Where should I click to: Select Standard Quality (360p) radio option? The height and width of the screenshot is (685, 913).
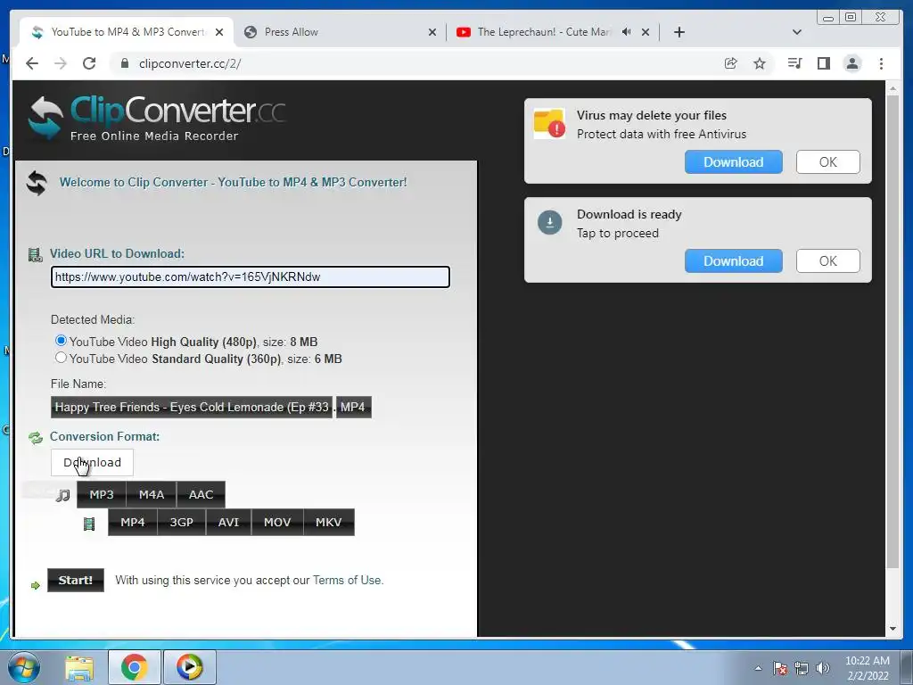pos(61,357)
